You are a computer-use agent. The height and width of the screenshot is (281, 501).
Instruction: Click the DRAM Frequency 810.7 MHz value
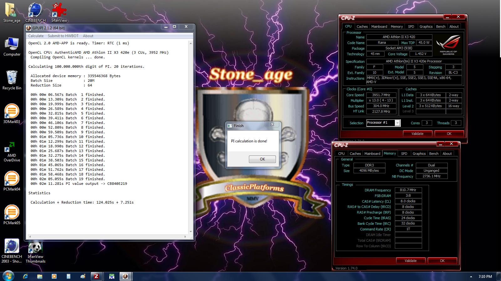click(x=408, y=190)
